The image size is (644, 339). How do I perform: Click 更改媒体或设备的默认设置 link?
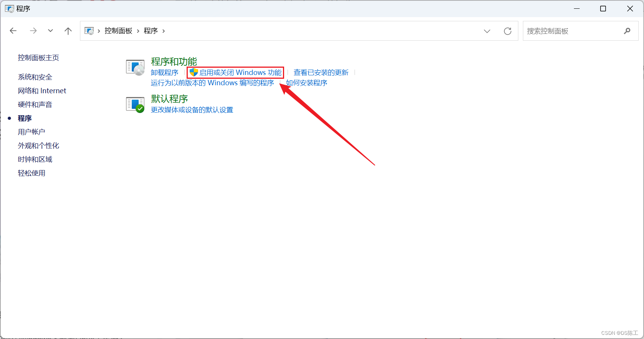click(192, 110)
